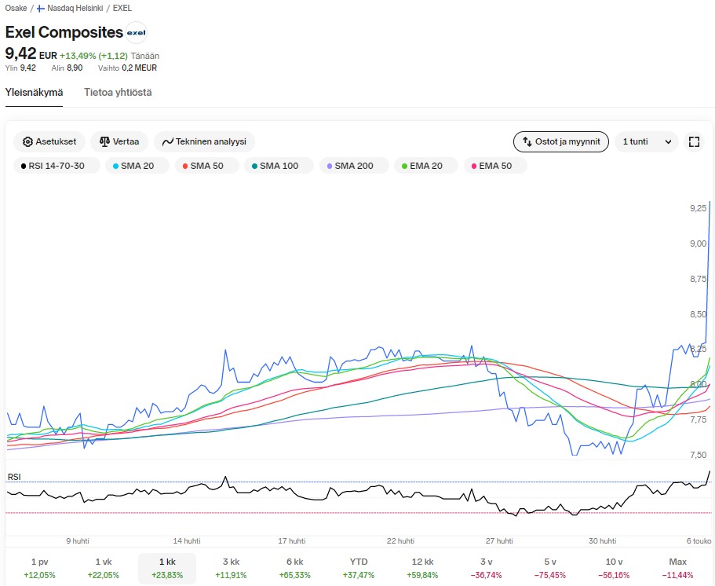Viewport: 715px width, 586px height.
Task: Toggle RSI 14-70-30 indicator
Action: 57,166
